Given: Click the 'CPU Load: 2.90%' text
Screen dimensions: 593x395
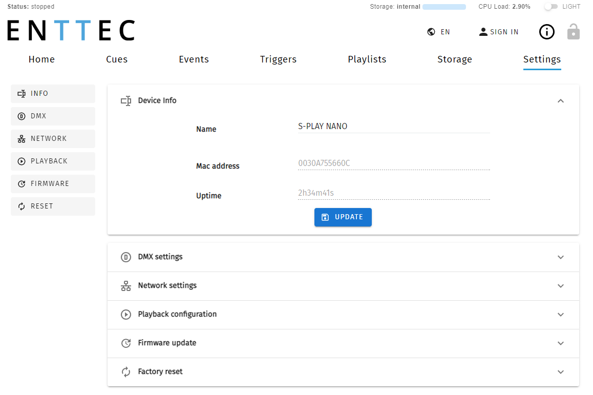Looking at the screenshot, I should (x=504, y=7).
